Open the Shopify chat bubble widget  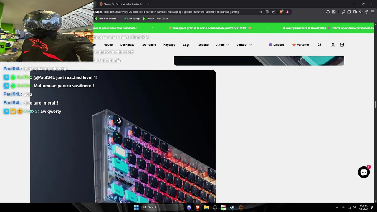pyautogui.click(x=364, y=172)
